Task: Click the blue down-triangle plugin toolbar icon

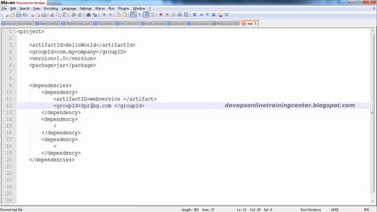Action: click(x=207, y=15)
